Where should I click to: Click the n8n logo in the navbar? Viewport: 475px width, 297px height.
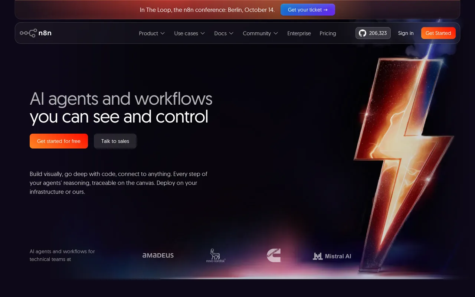click(x=36, y=33)
